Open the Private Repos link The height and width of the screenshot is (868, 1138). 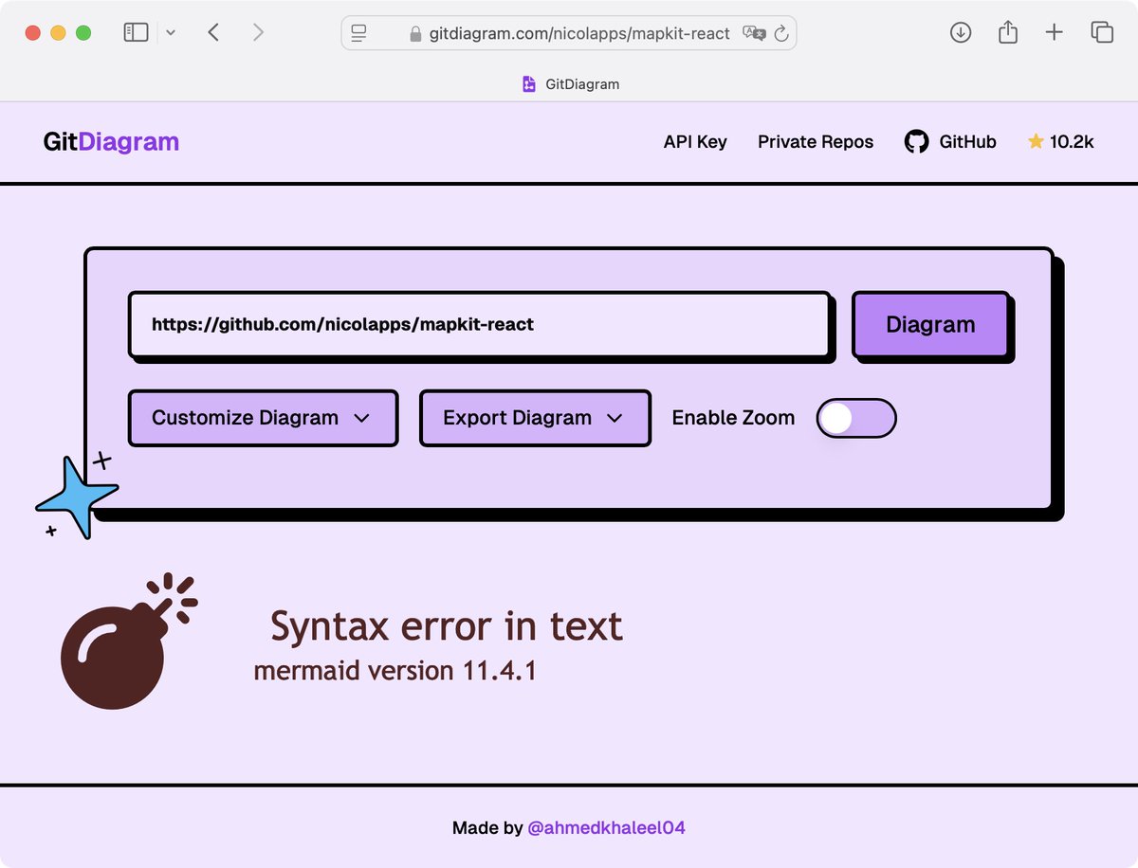point(816,142)
